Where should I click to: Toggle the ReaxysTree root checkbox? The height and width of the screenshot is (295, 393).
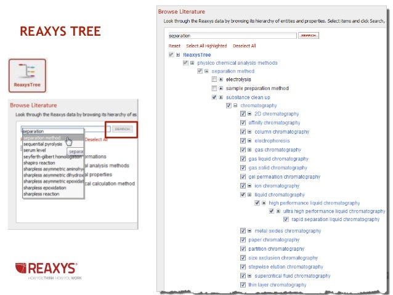click(171, 55)
